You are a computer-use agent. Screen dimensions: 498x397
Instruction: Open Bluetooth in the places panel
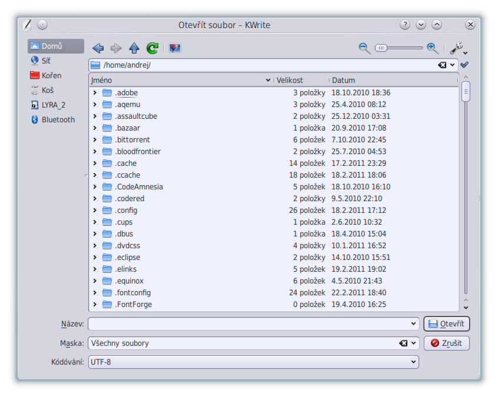coord(56,119)
